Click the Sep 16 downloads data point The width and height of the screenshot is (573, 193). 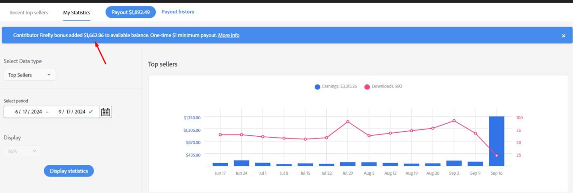(496, 155)
